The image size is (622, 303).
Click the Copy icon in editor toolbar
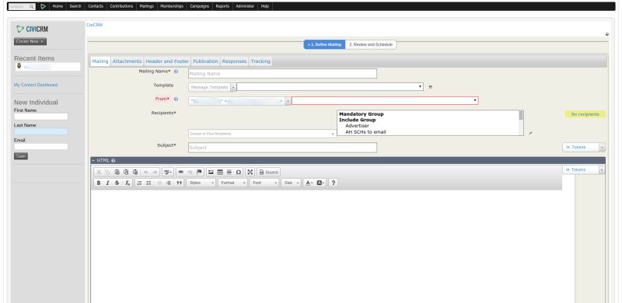tap(107, 172)
